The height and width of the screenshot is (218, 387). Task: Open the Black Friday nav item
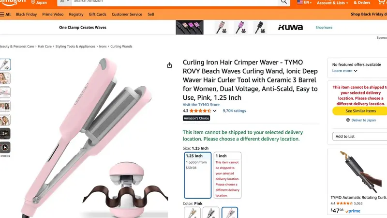coord(26,15)
